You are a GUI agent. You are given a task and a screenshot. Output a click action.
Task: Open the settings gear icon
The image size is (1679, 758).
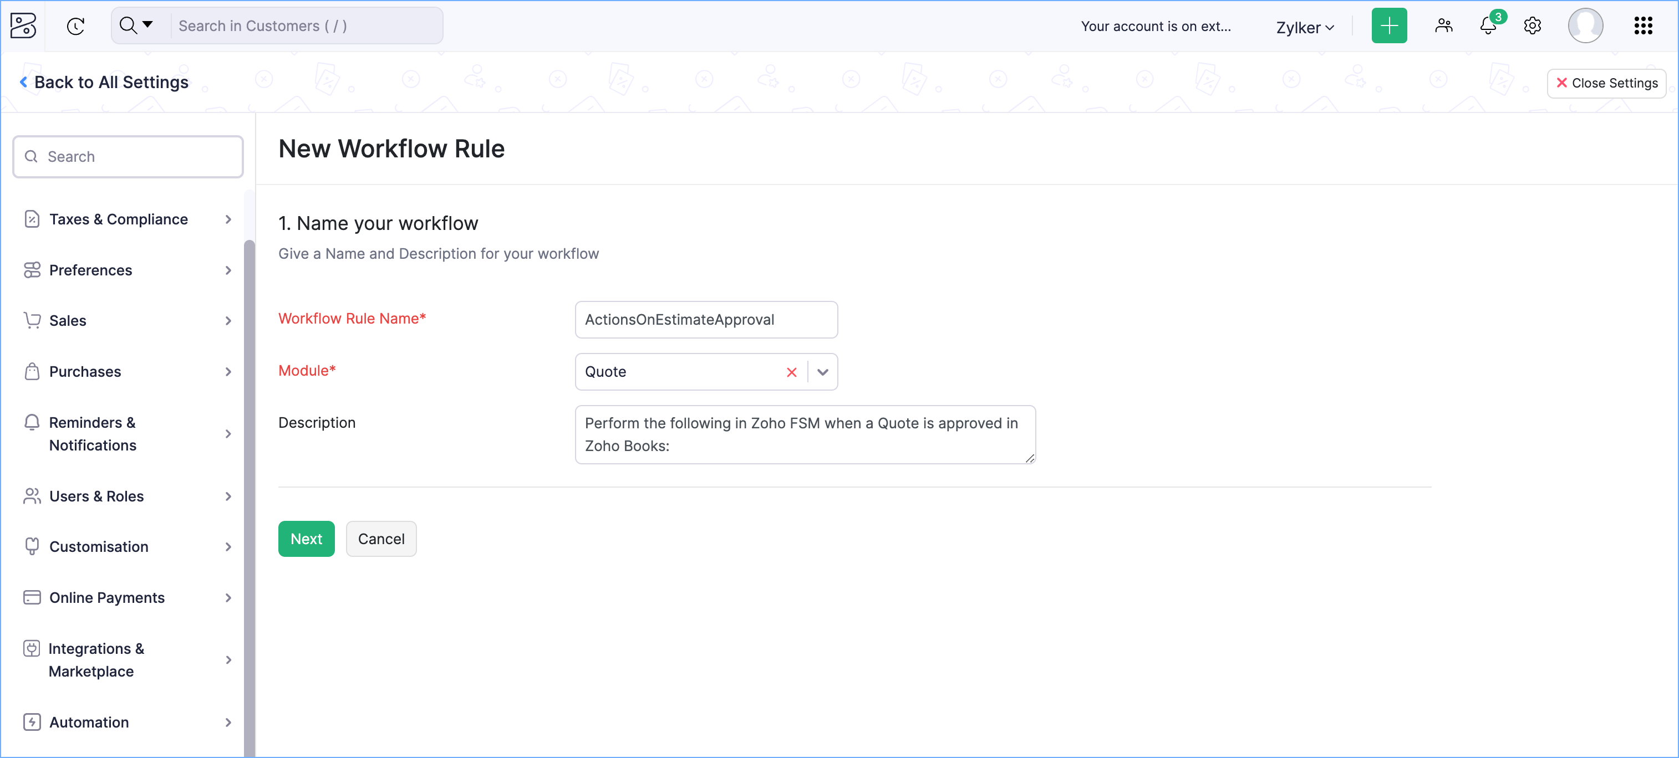click(x=1532, y=26)
